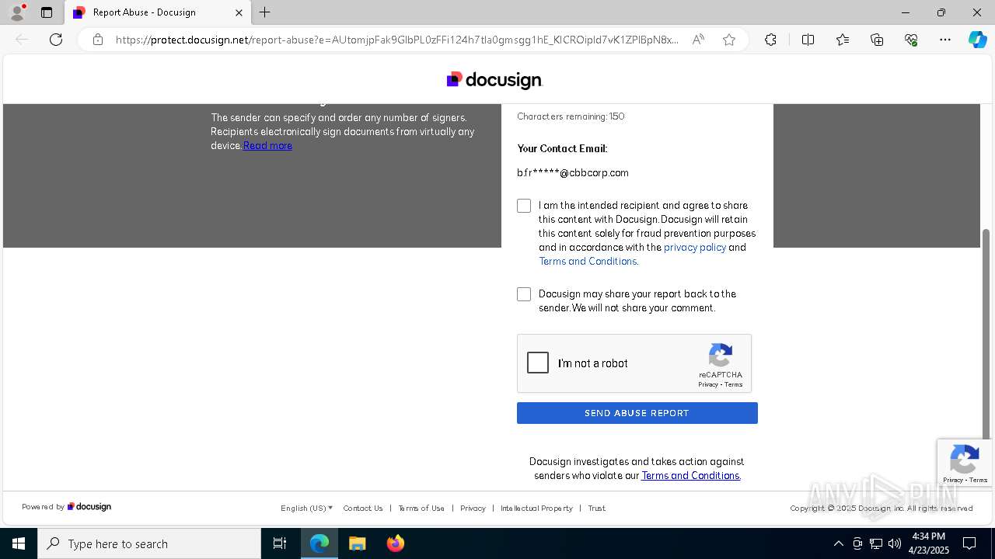The image size is (995, 559).
Task: Select the Report Abuse - Docusign tab
Action: click(158, 12)
